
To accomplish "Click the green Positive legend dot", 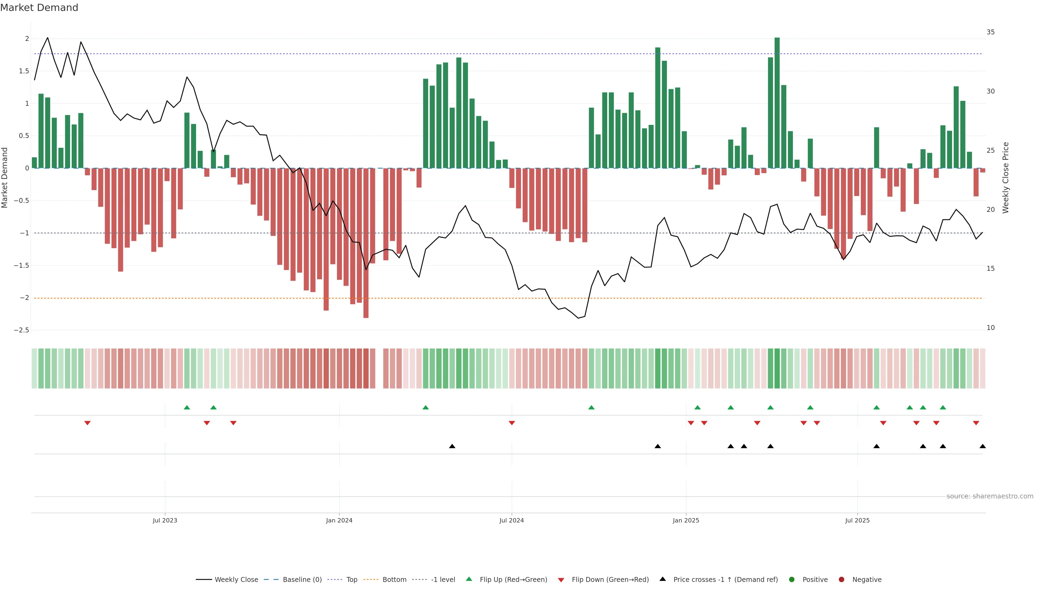I will pos(791,579).
